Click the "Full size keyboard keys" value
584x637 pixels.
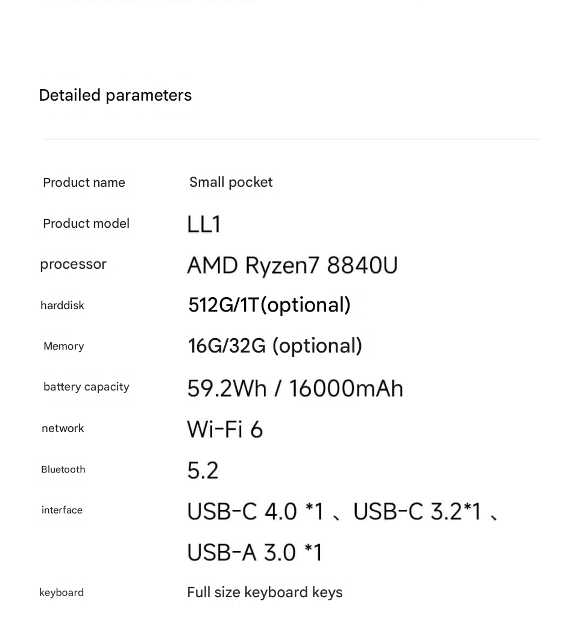click(x=265, y=592)
